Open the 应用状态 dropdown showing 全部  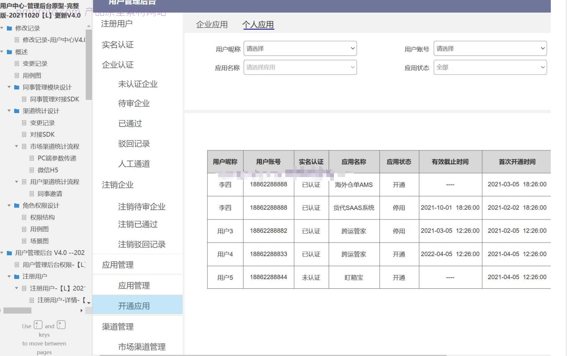(x=490, y=68)
